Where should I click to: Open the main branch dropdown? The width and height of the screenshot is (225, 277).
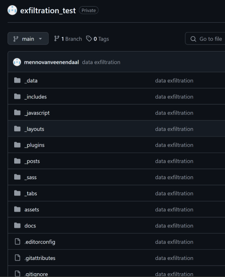pos(28,38)
